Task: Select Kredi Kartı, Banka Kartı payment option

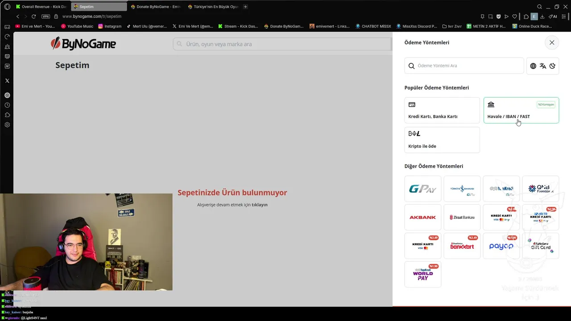Action: pos(442,110)
